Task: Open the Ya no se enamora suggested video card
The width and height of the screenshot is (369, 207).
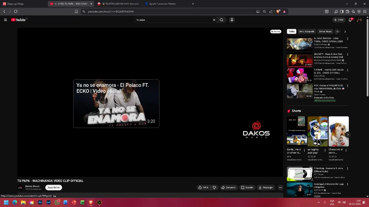Action: point(116,103)
